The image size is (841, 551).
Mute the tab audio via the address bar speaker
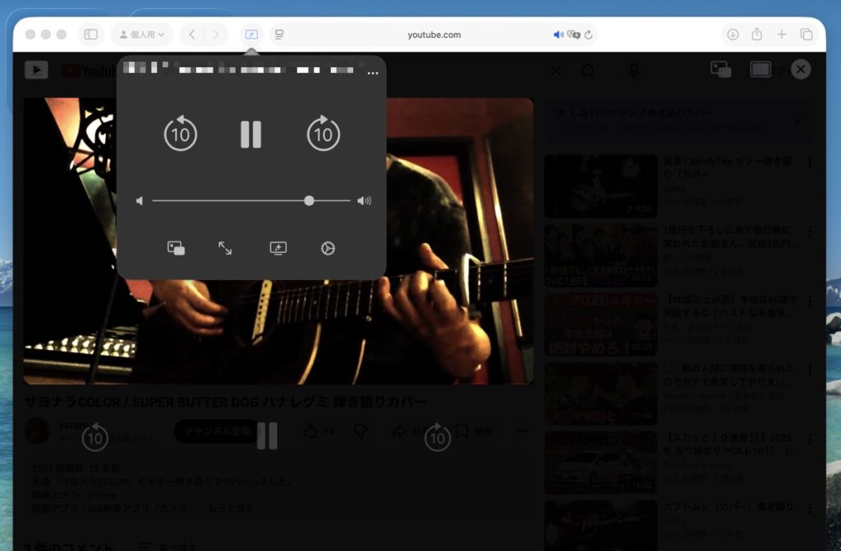point(558,34)
